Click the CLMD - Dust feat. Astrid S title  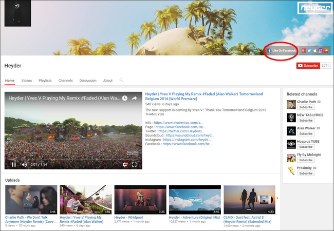pos(247,220)
